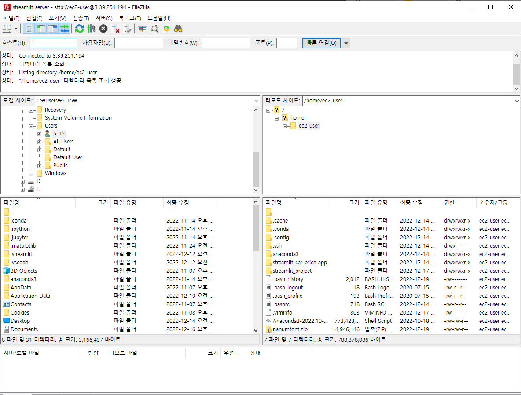Open the 북마크(B) menu
Image resolution: width=521 pixels, height=395 pixels.
click(x=130, y=18)
